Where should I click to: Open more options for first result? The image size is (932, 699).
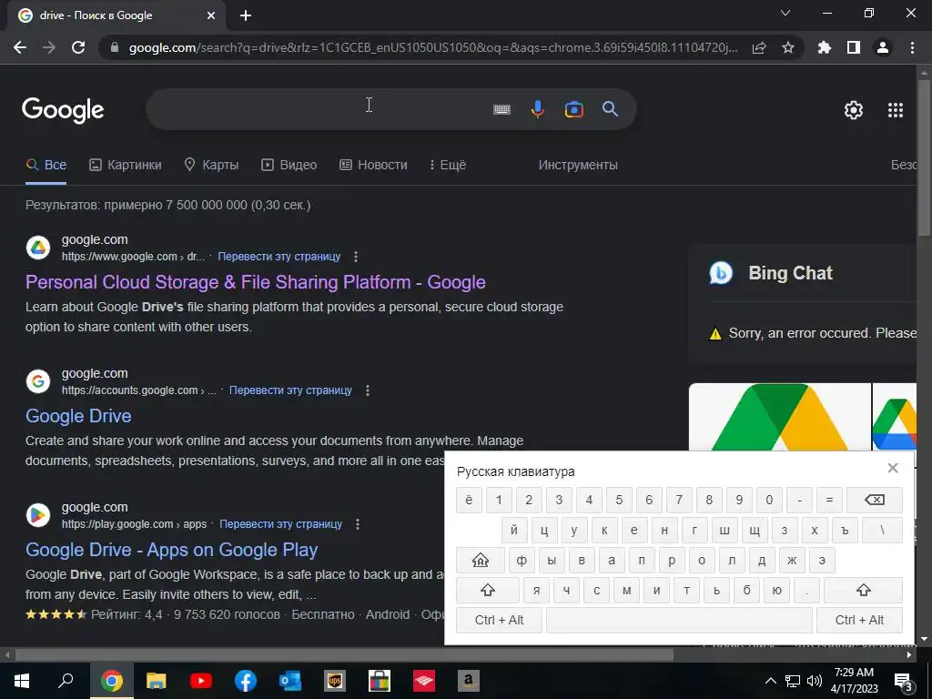point(356,257)
